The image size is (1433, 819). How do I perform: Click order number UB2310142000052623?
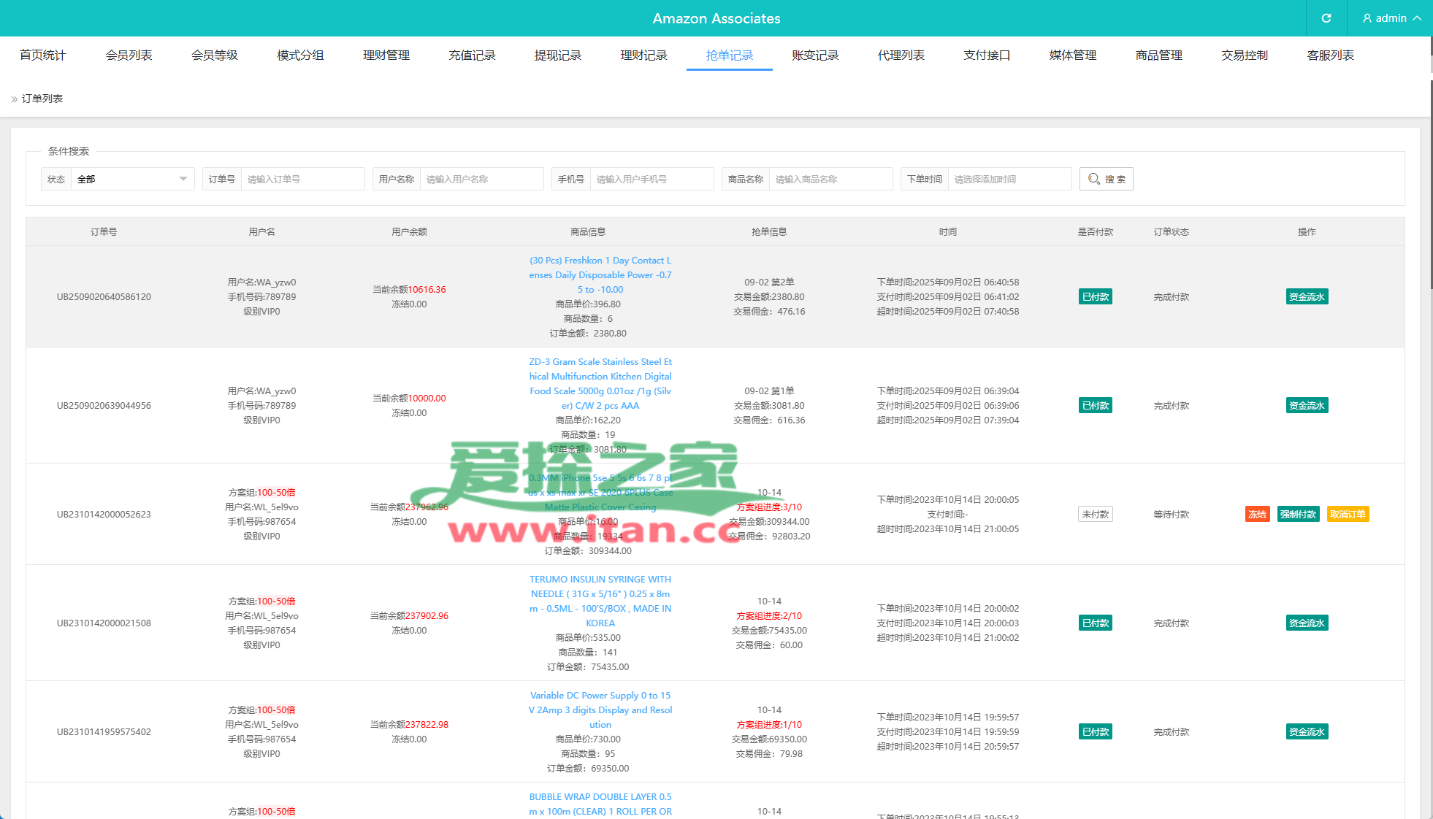104,514
